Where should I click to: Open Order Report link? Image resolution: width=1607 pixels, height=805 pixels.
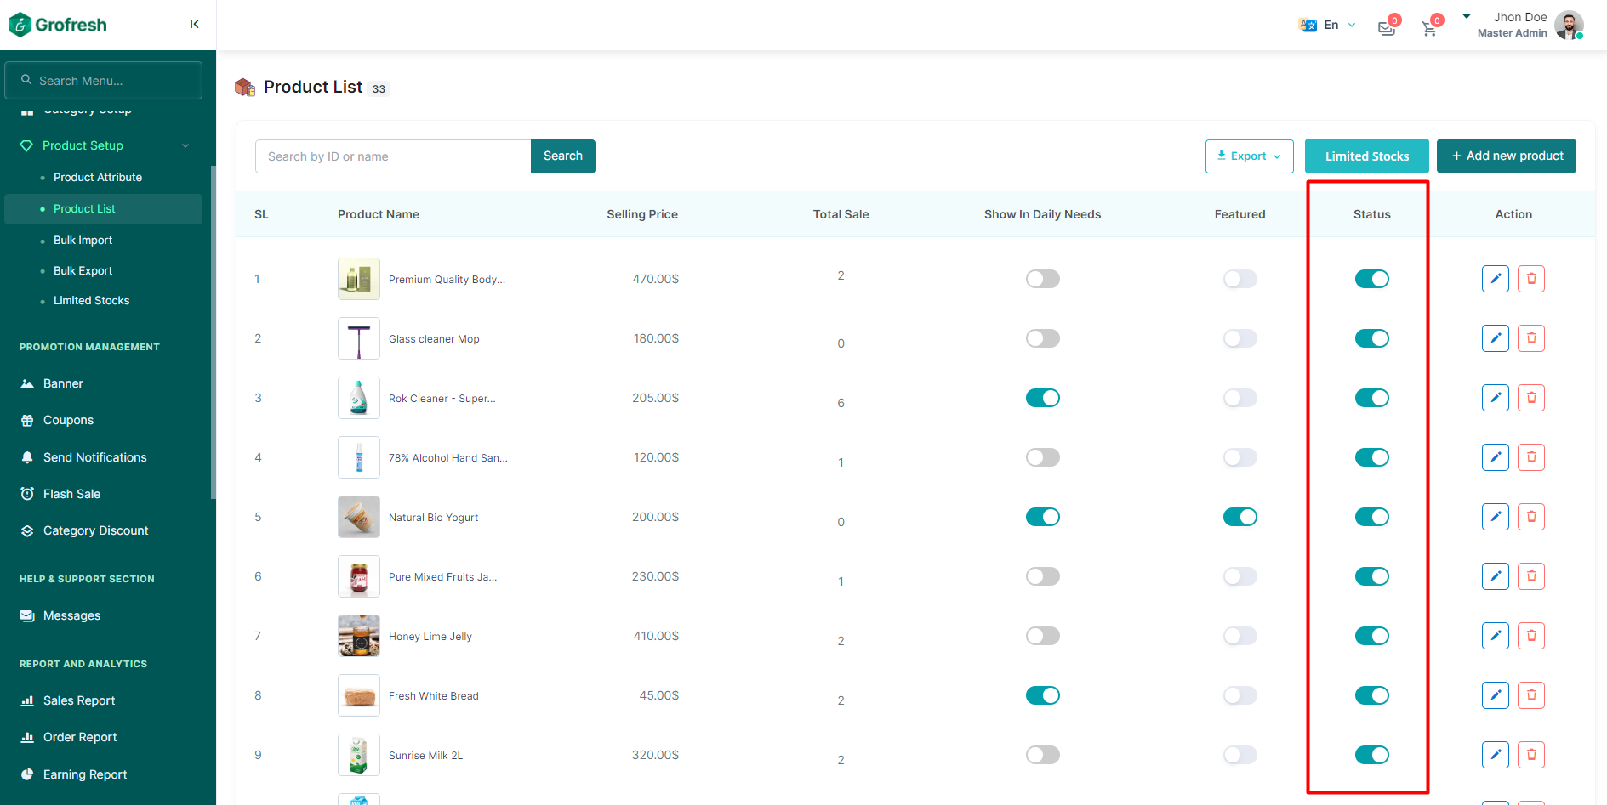tap(80, 737)
